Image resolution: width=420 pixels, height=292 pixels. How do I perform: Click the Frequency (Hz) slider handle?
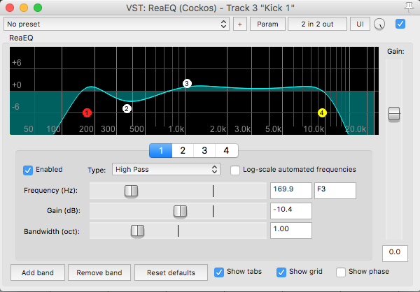(132, 191)
